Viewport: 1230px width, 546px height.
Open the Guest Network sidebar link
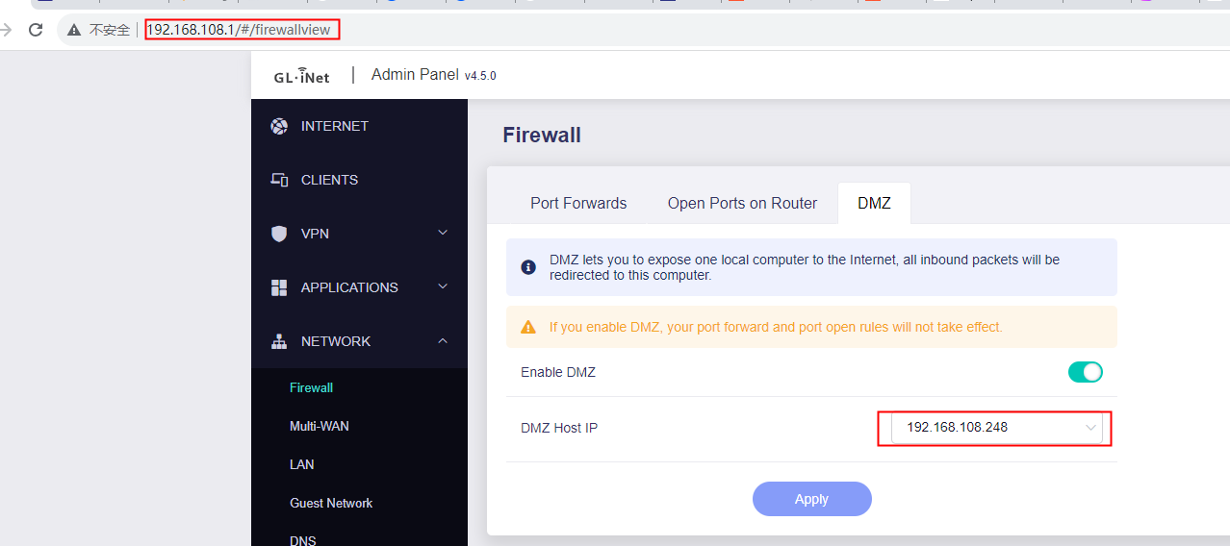tap(331, 503)
